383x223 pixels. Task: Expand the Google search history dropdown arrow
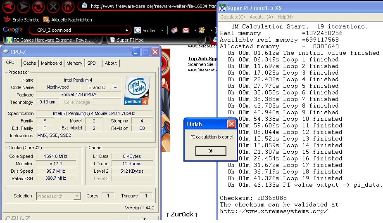[x=126, y=30]
